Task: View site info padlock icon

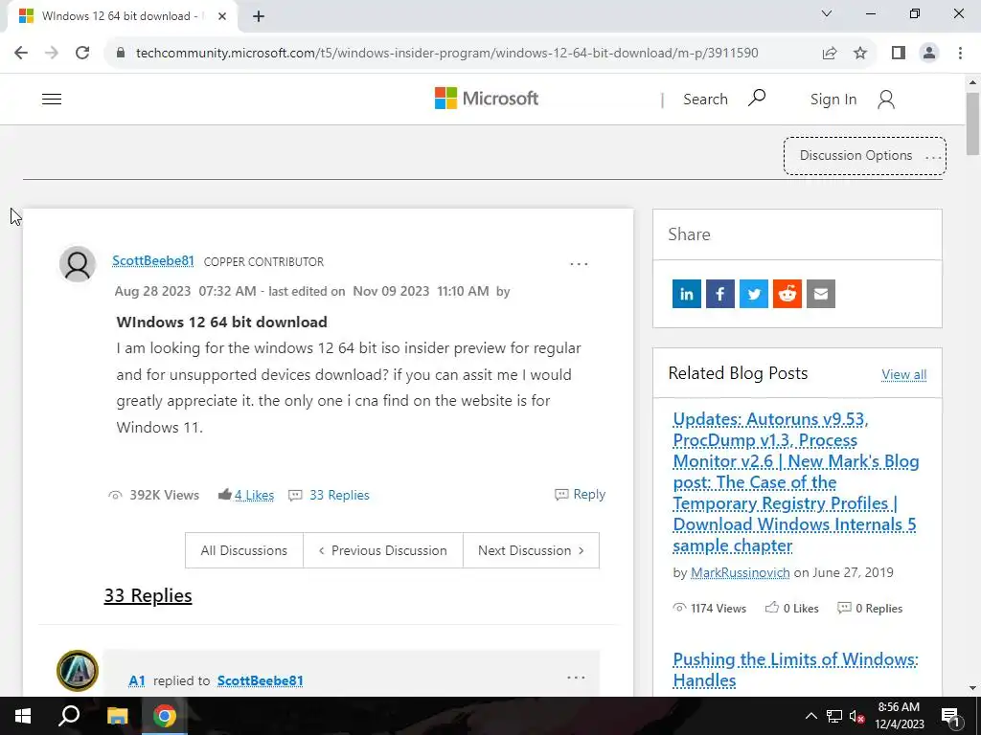Action: point(121,53)
